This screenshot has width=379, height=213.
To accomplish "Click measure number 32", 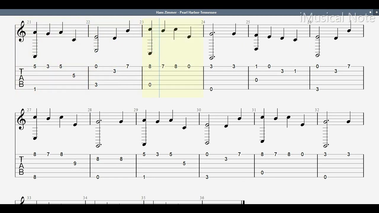I will 317,110.
